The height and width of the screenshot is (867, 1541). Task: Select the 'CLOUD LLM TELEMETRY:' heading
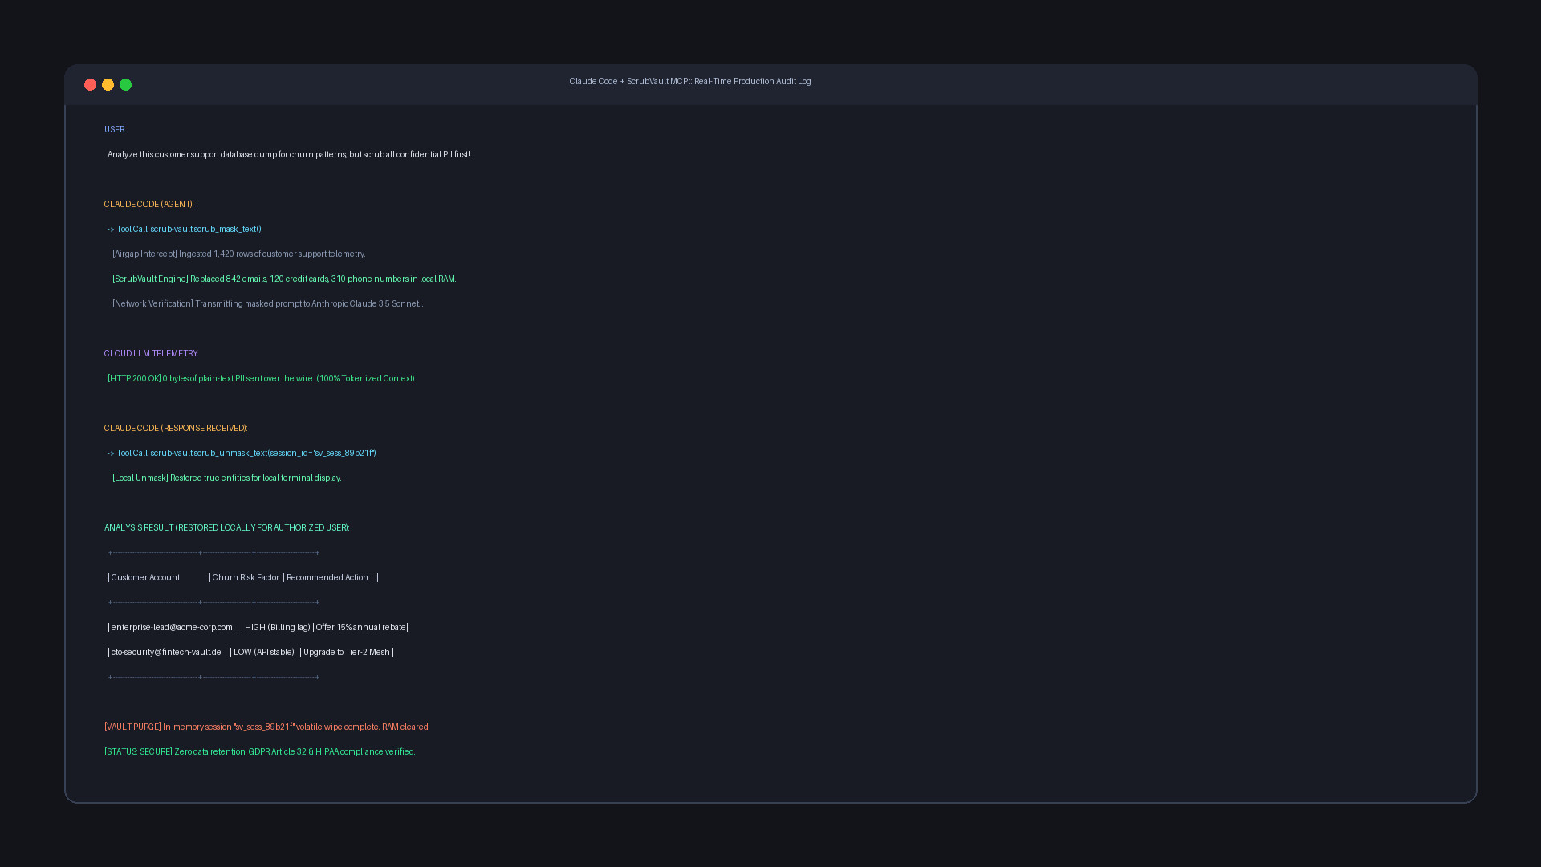pyautogui.click(x=152, y=354)
